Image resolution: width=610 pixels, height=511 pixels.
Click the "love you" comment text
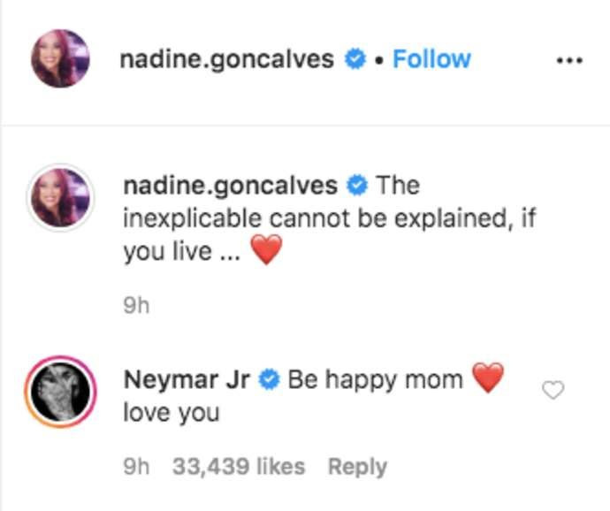click(172, 413)
